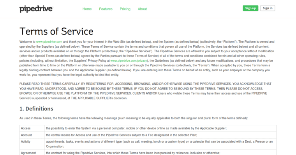Click the Pipedrive logo
296x155 pixels.
(36, 9)
